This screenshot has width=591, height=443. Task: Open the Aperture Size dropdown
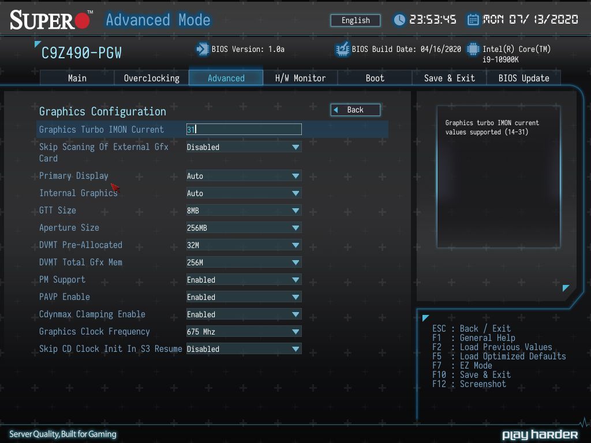click(244, 228)
